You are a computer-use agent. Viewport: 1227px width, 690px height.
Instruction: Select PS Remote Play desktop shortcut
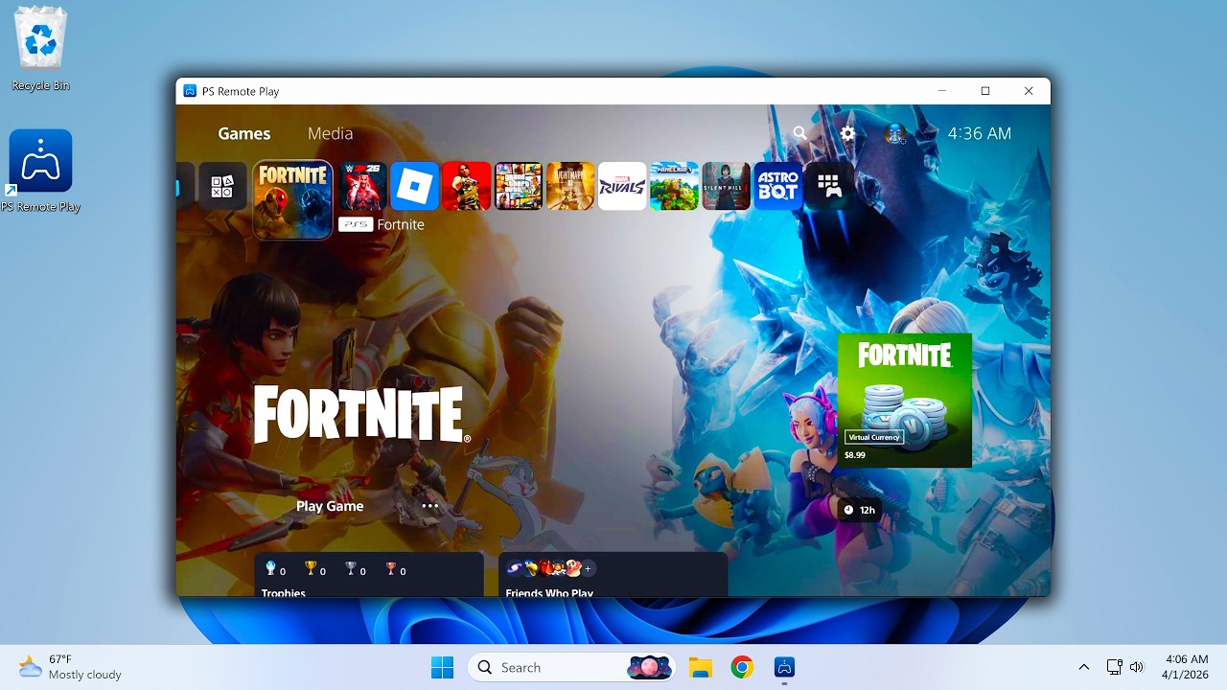click(x=40, y=172)
